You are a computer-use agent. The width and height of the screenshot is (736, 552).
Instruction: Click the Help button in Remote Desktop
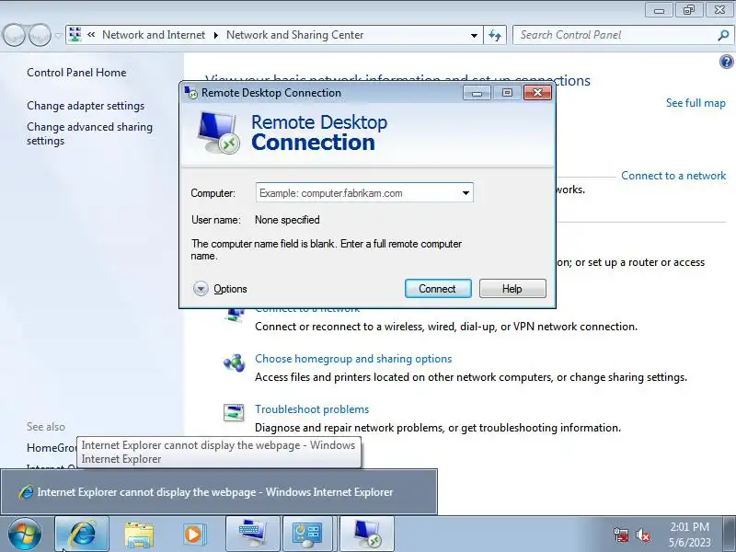(512, 289)
